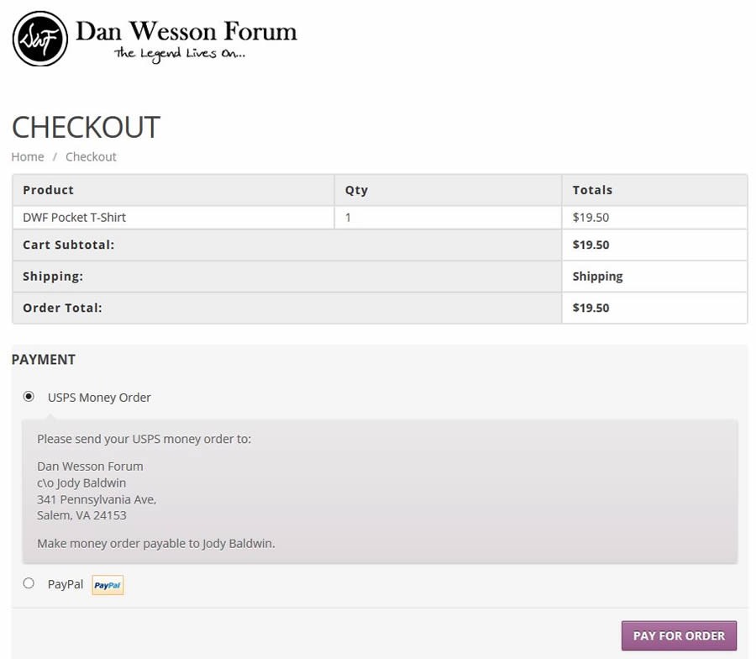The width and height of the screenshot is (756, 659).
Task: Click the USPS Money Order label
Action: click(99, 398)
